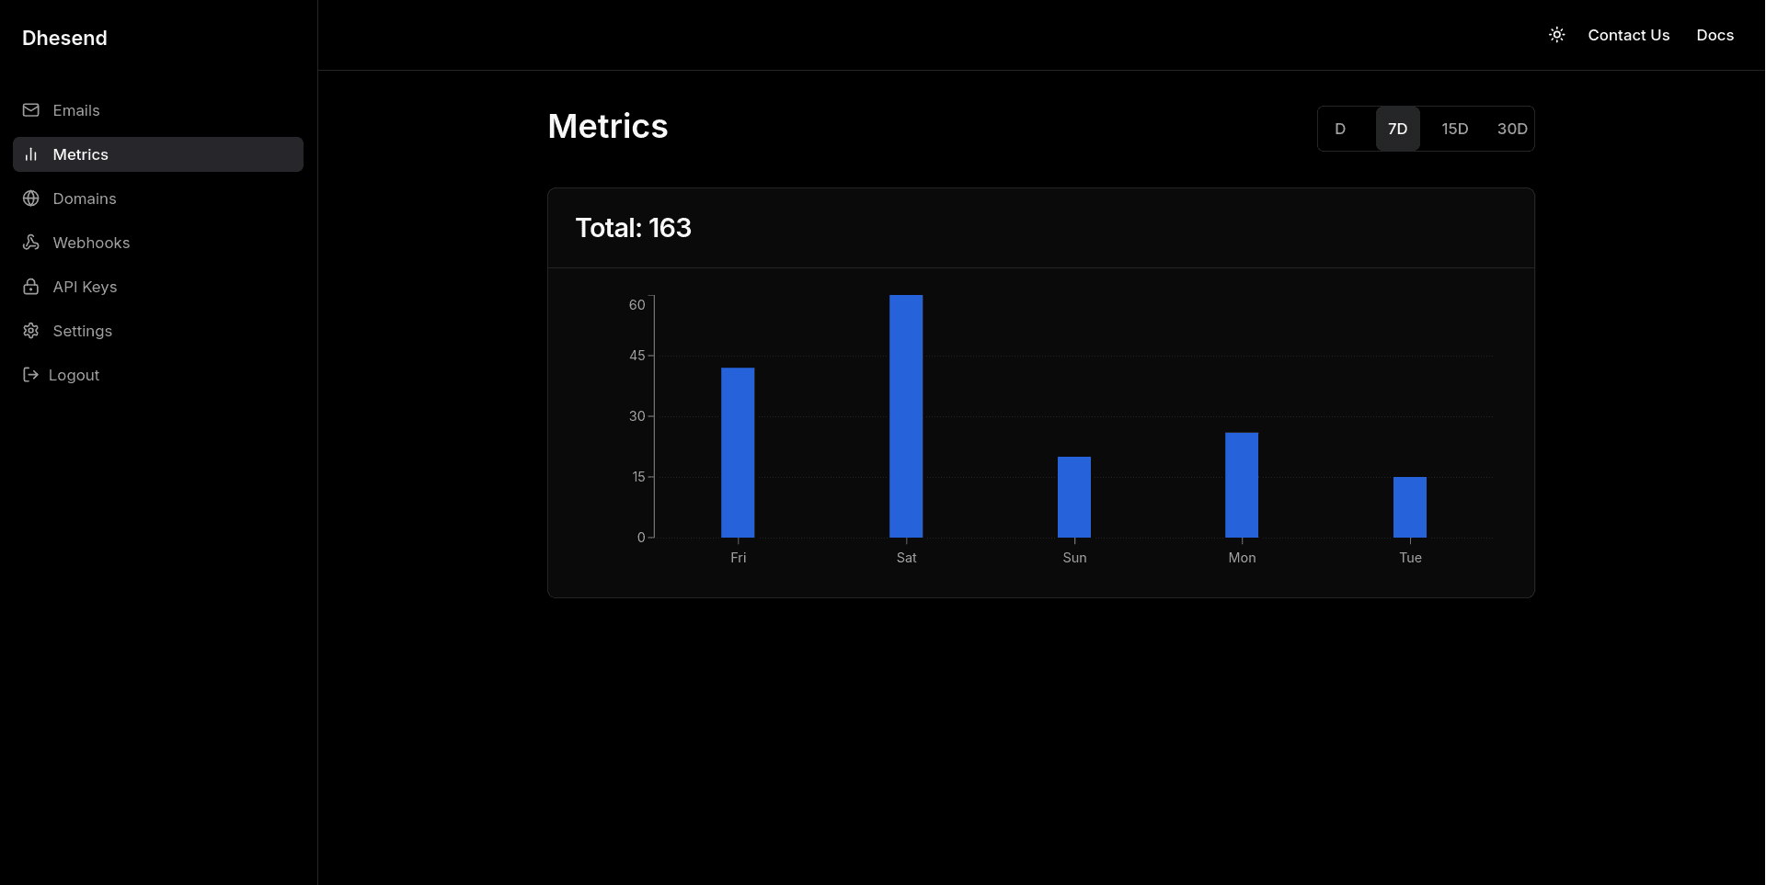Select the 7D time range
Screen dimensions: 1766x885
(1397, 129)
